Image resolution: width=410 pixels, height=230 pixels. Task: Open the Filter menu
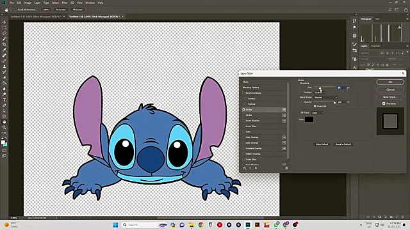pyautogui.click(x=65, y=3)
